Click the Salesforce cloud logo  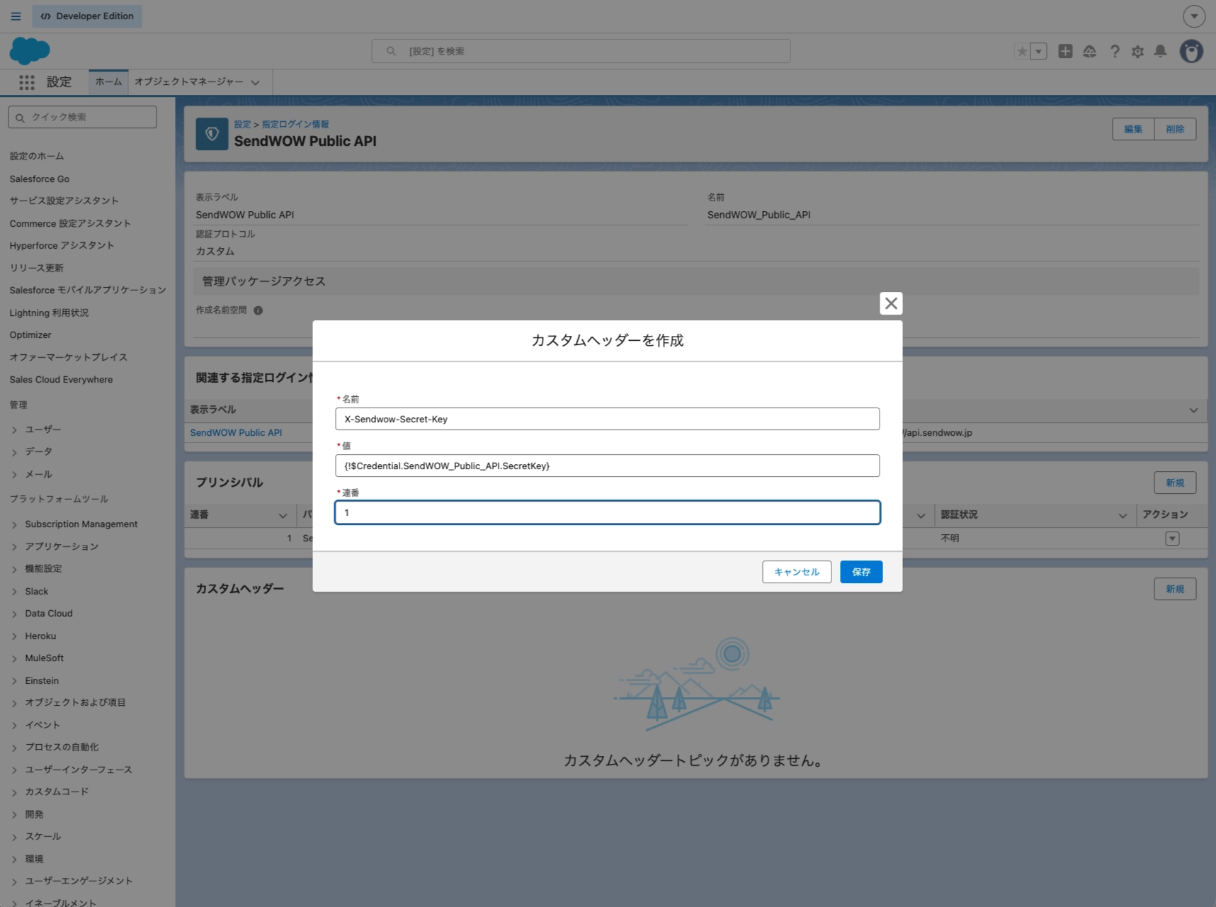pos(30,51)
